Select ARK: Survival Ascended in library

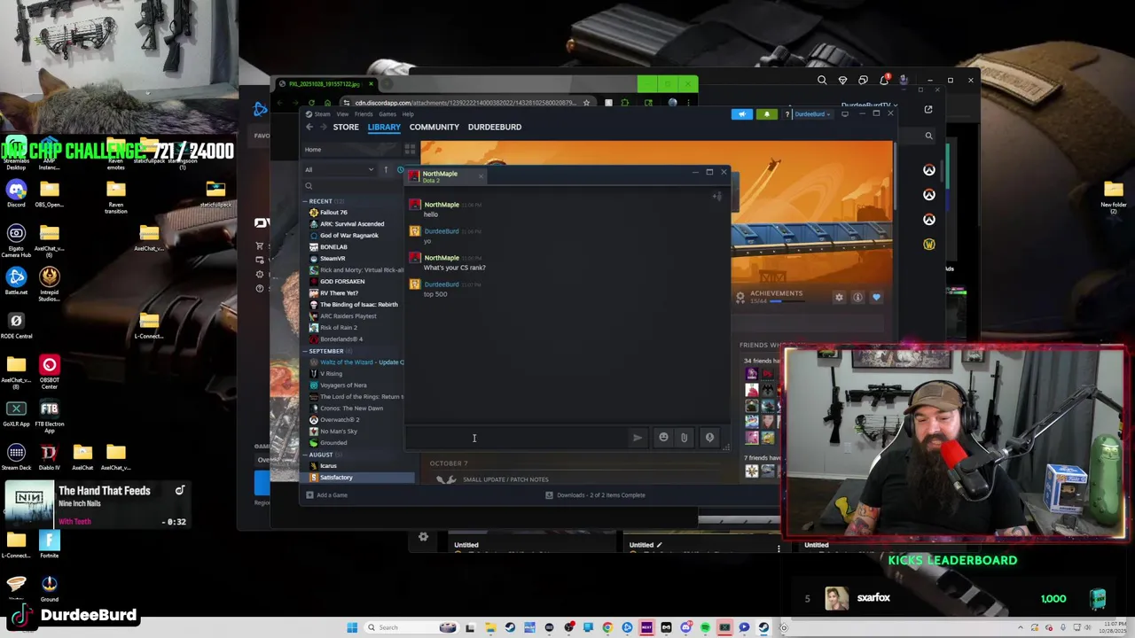352,224
